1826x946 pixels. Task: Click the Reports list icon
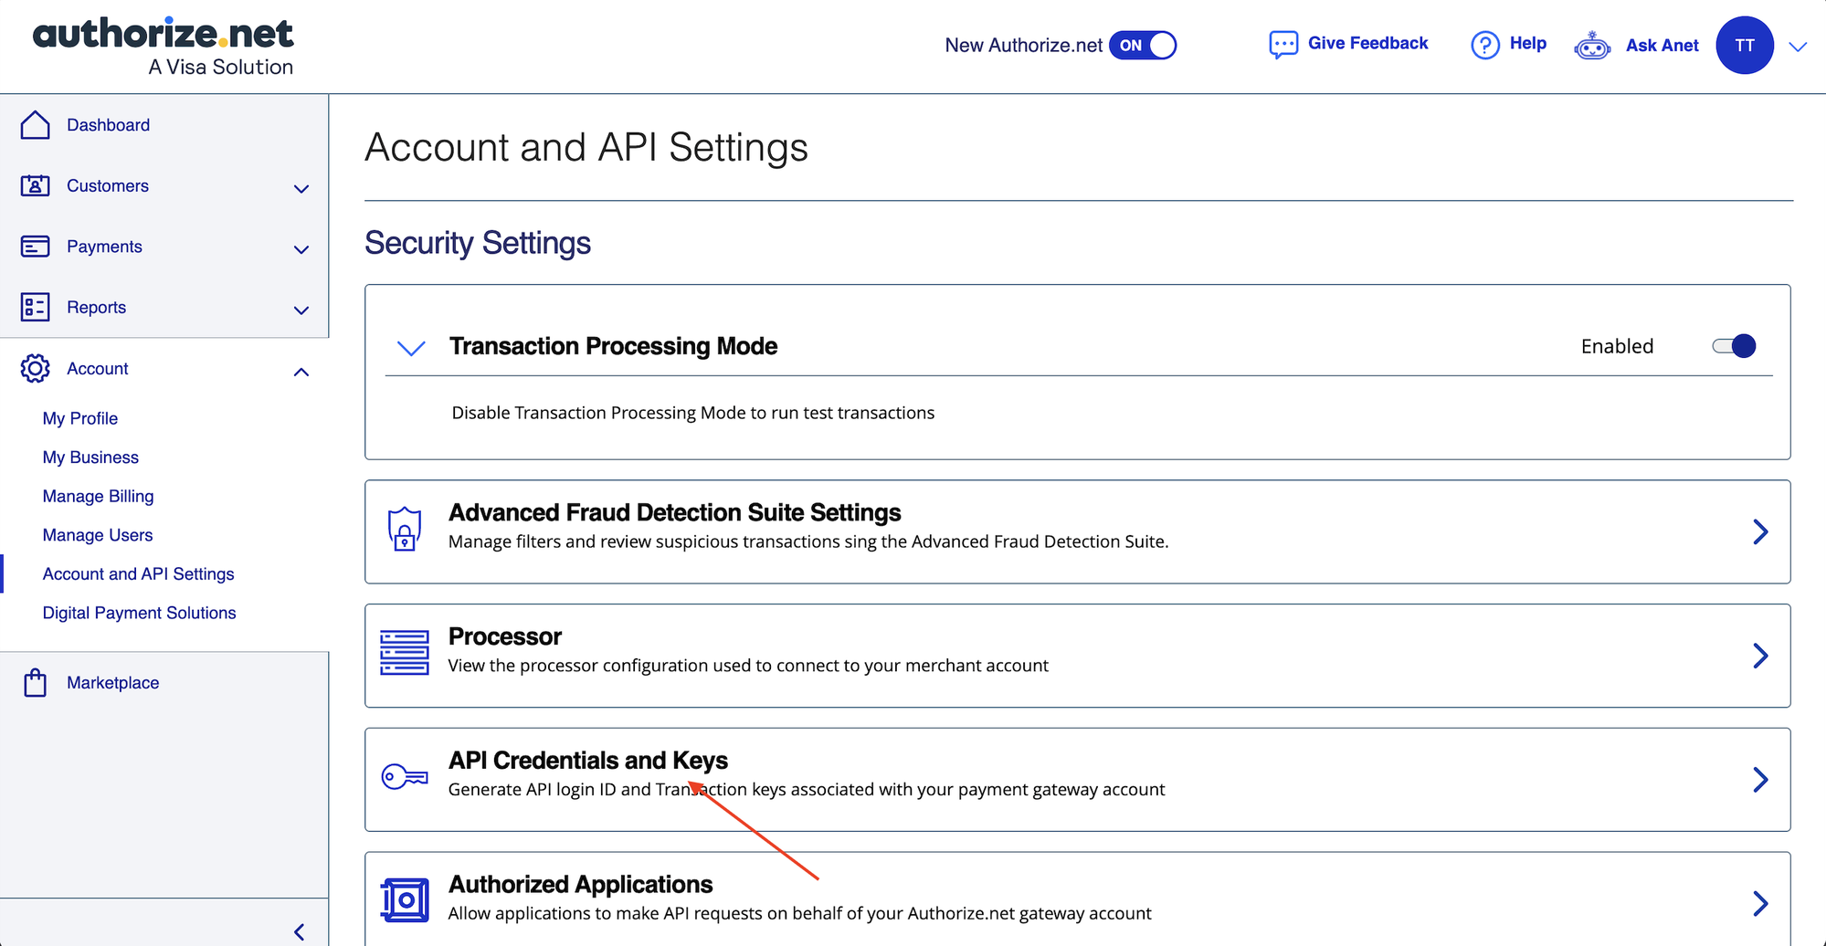pos(36,308)
